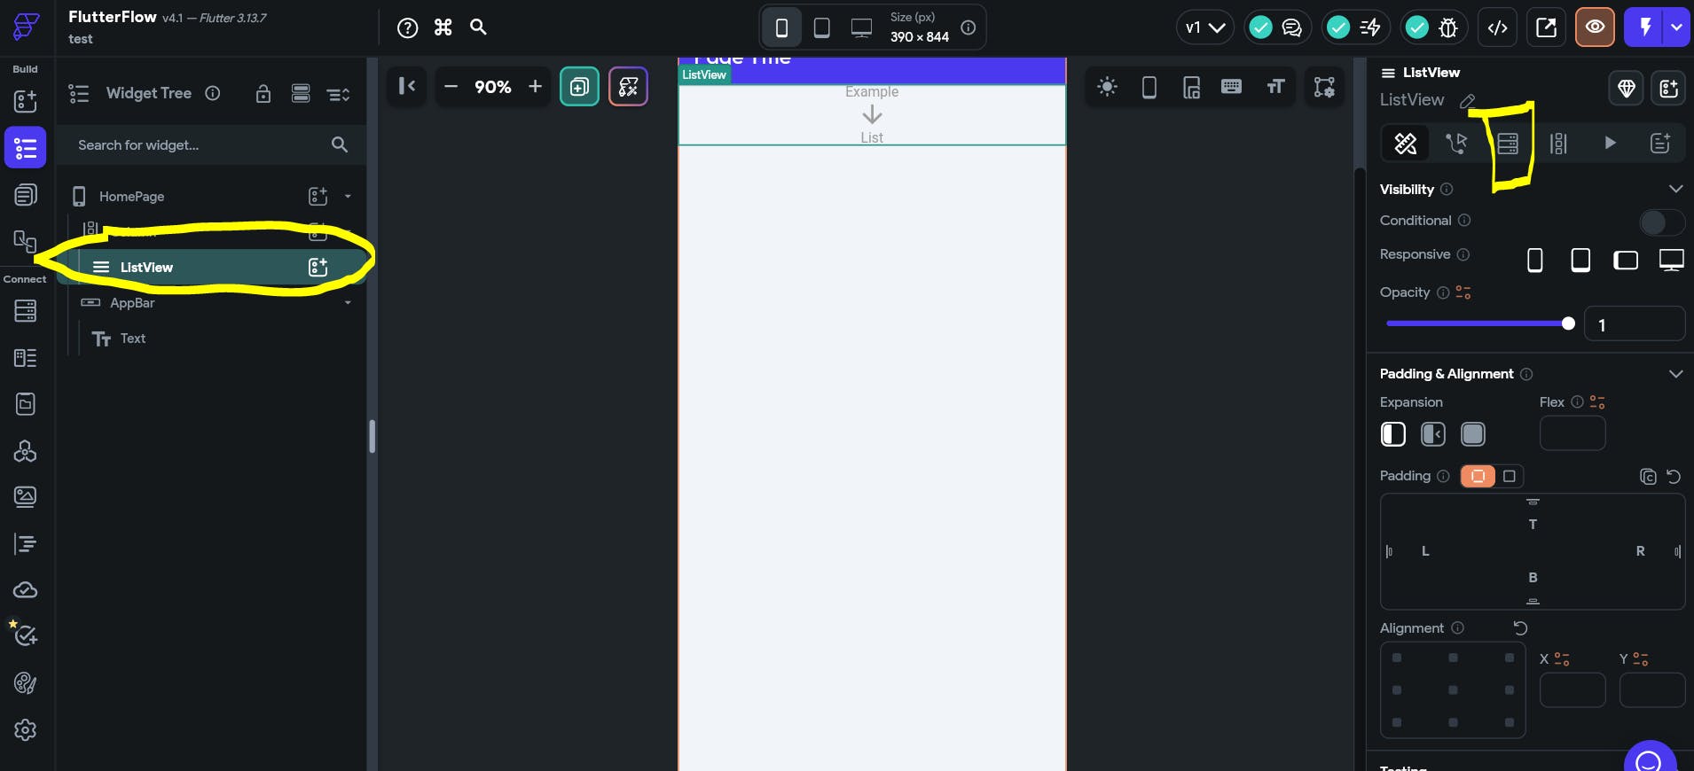The image size is (1694, 771).
Task: Open the v1 version dropdown
Action: point(1204,27)
